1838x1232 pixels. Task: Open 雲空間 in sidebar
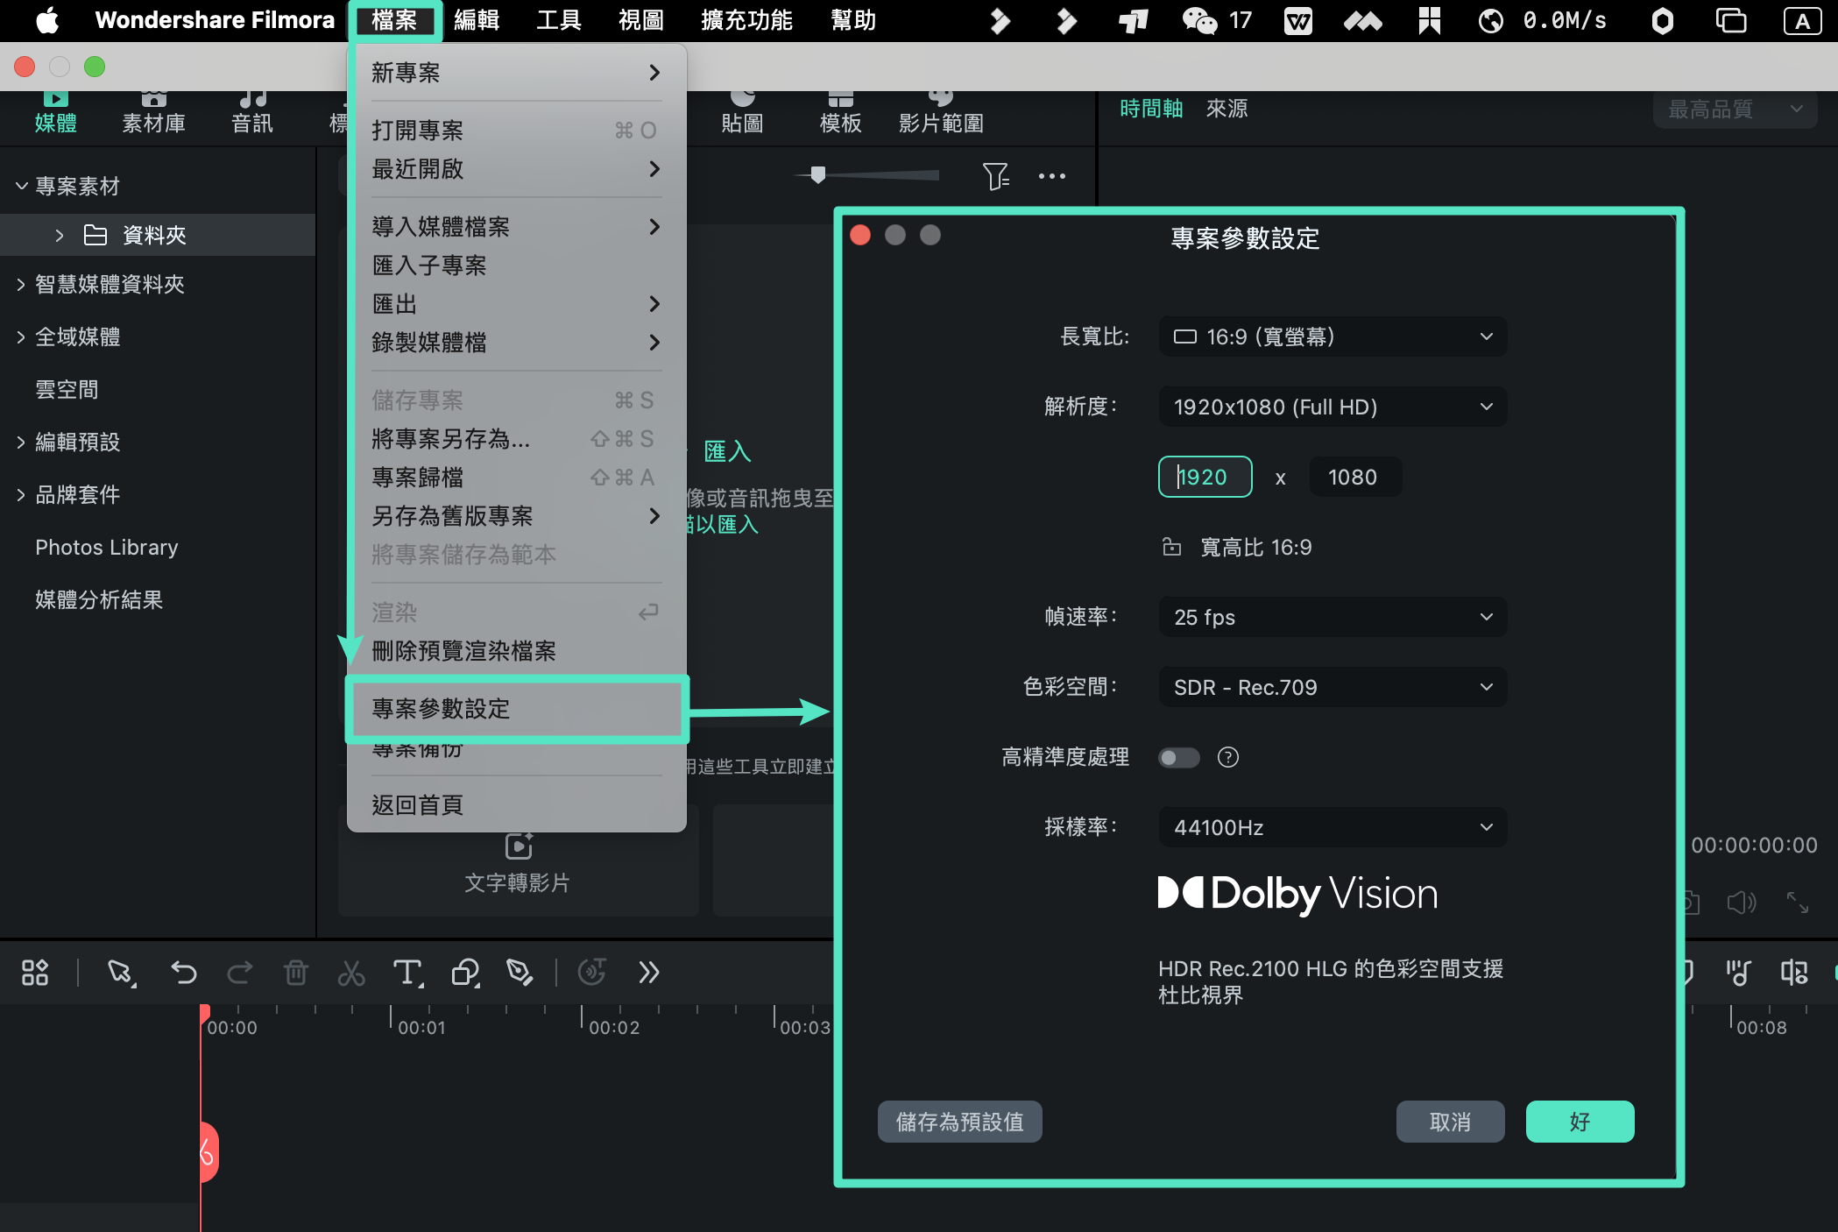coord(67,389)
